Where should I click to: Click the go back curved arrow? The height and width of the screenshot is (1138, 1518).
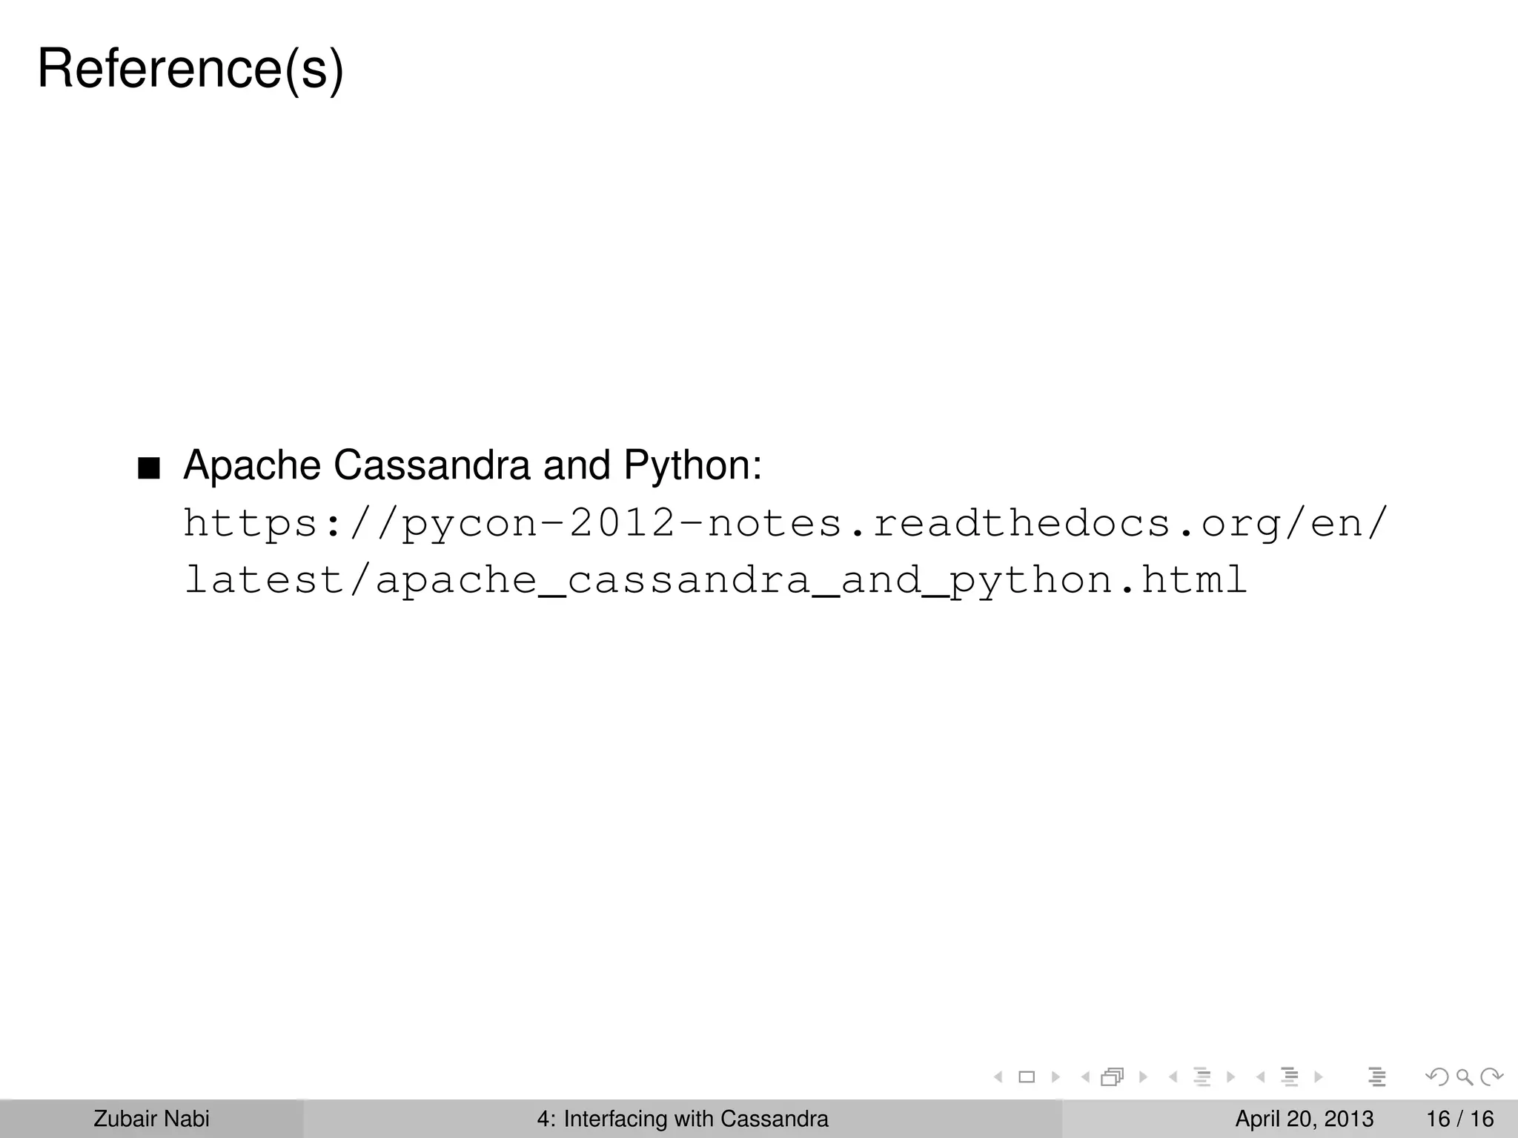click(1437, 1077)
